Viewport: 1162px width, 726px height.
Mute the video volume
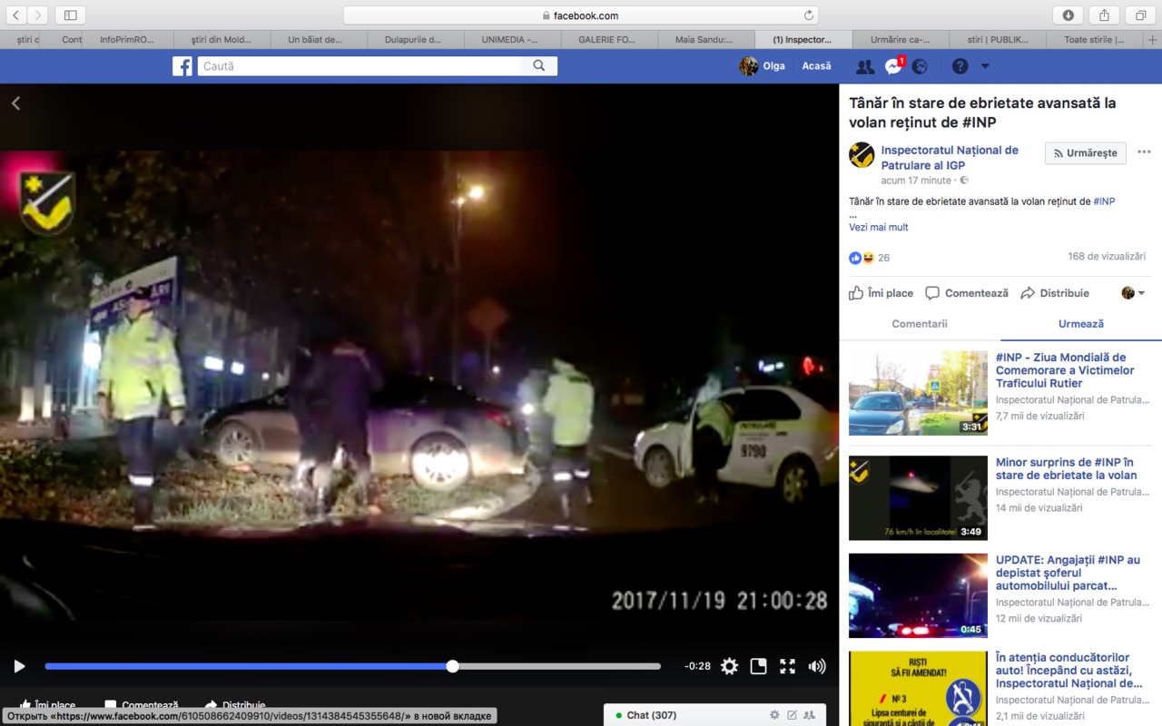click(817, 666)
